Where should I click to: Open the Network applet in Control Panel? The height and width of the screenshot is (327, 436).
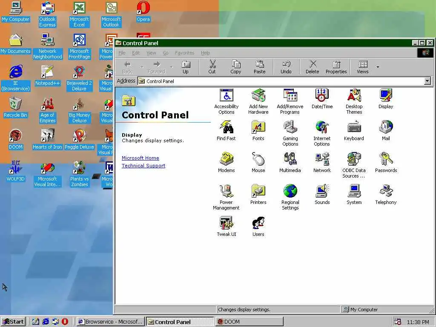[322, 163]
